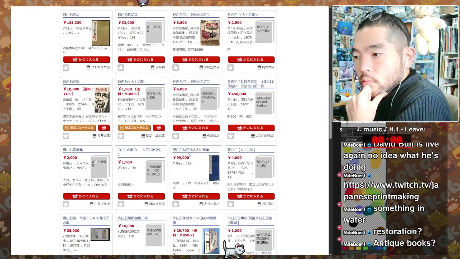
Task: Visit the とらや書店 store link
Action: click(x=210, y=204)
